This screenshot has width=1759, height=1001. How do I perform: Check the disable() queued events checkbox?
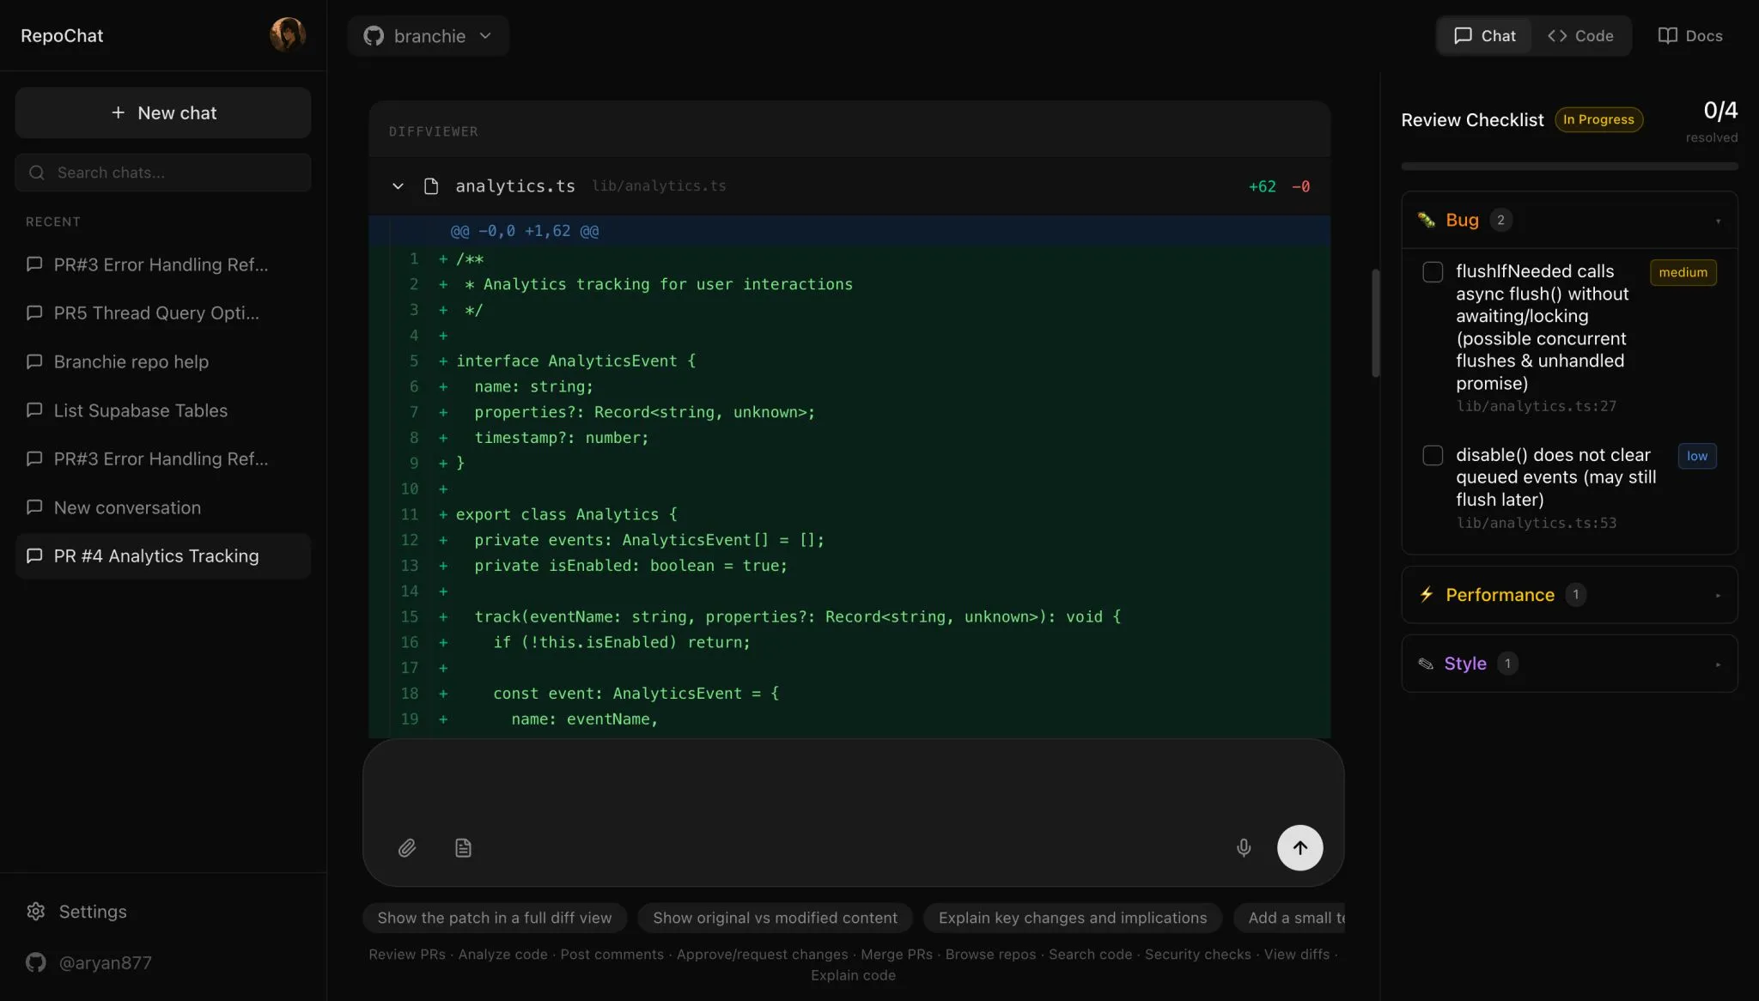(x=1433, y=456)
